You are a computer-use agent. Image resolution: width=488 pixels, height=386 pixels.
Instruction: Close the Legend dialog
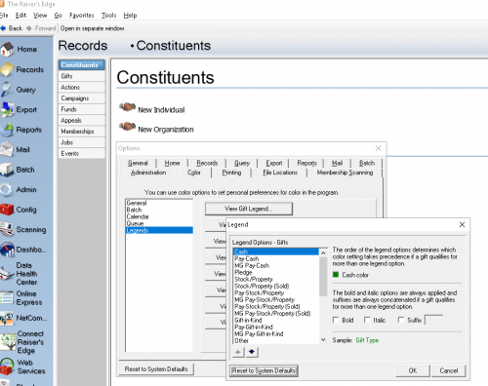pyautogui.click(x=462, y=224)
